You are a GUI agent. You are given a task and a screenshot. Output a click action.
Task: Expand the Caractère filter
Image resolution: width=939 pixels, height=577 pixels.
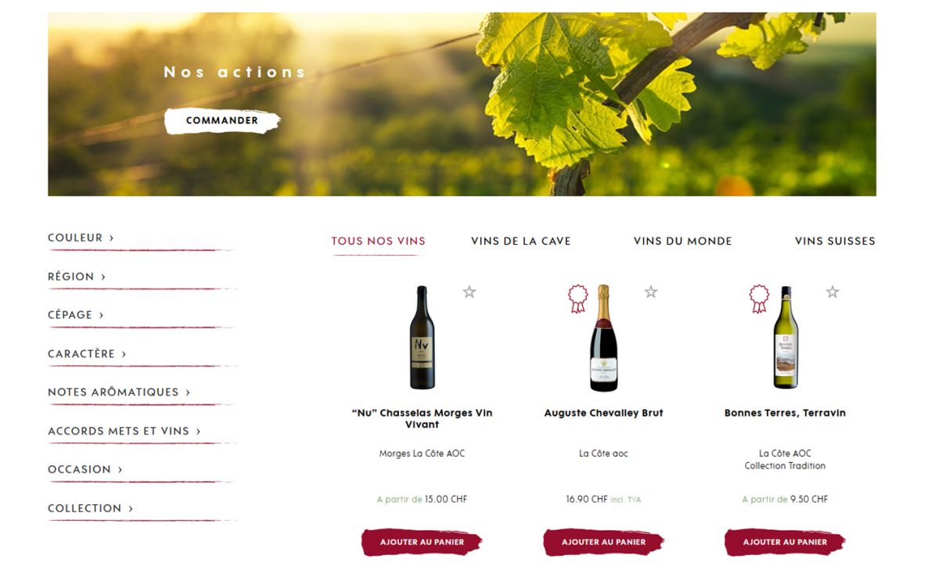tap(87, 354)
